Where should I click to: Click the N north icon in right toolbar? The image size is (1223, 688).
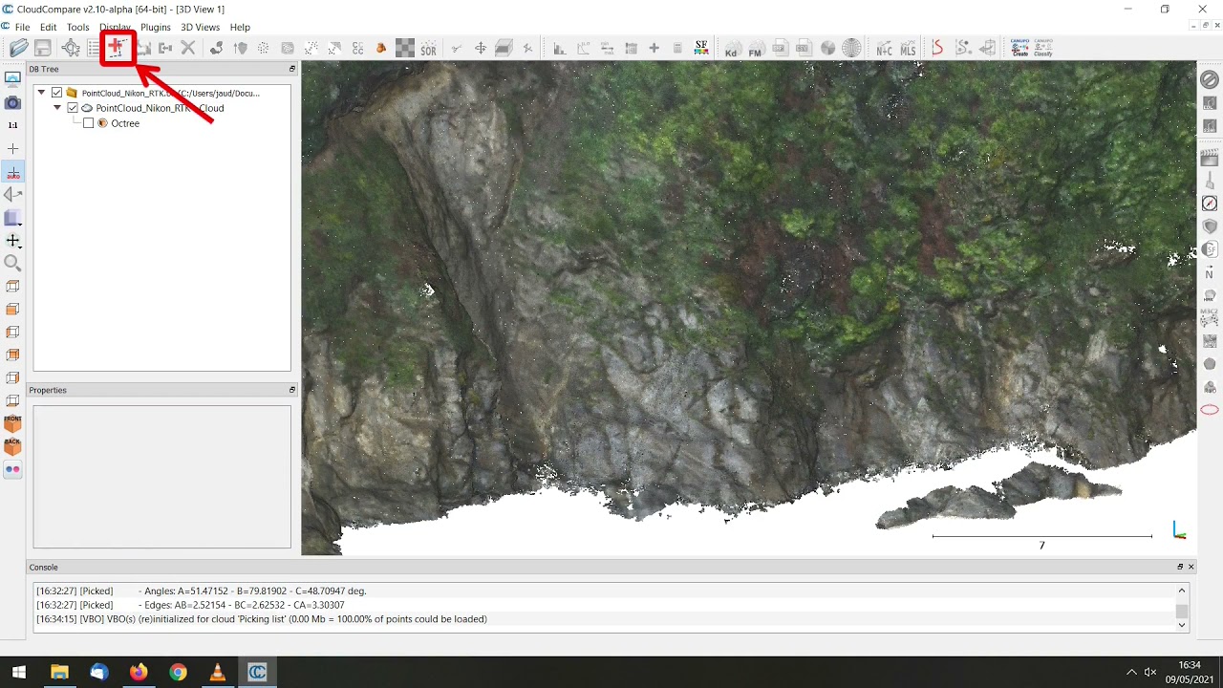pos(1210,274)
